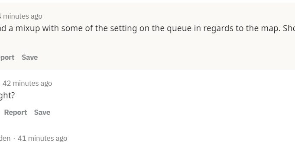Report the reply posted 42 minutes ago
This screenshot has height=159, width=295.
[x=16, y=112]
